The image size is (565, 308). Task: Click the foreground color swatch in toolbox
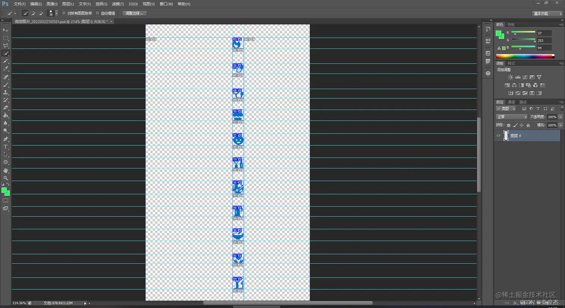[4, 190]
